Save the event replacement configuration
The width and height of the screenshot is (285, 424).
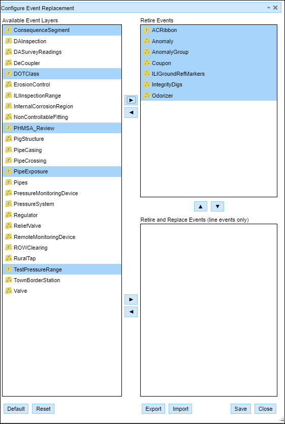pos(240,409)
